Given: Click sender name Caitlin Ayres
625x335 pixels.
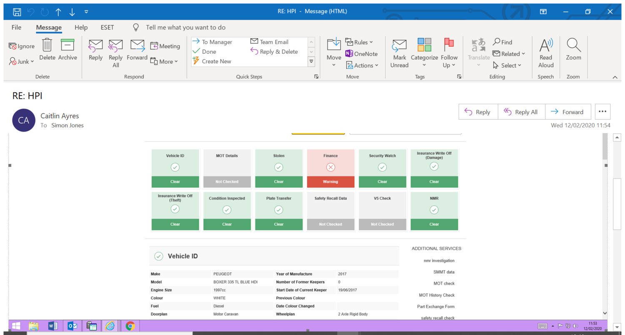Looking at the screenshot, I should [x=60, y=116].
